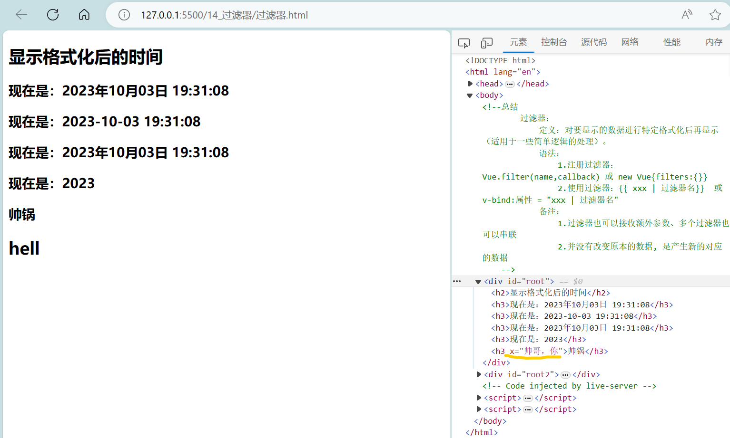Viewport: 730px width, 438px height.
Task: Select the closing /div line under root
Action: tap(496, 362)
